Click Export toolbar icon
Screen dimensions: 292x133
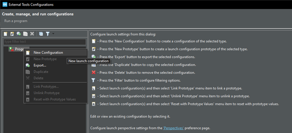(x=19, y=34)
